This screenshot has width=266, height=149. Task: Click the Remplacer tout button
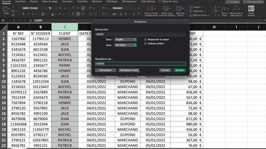[129, 70]
